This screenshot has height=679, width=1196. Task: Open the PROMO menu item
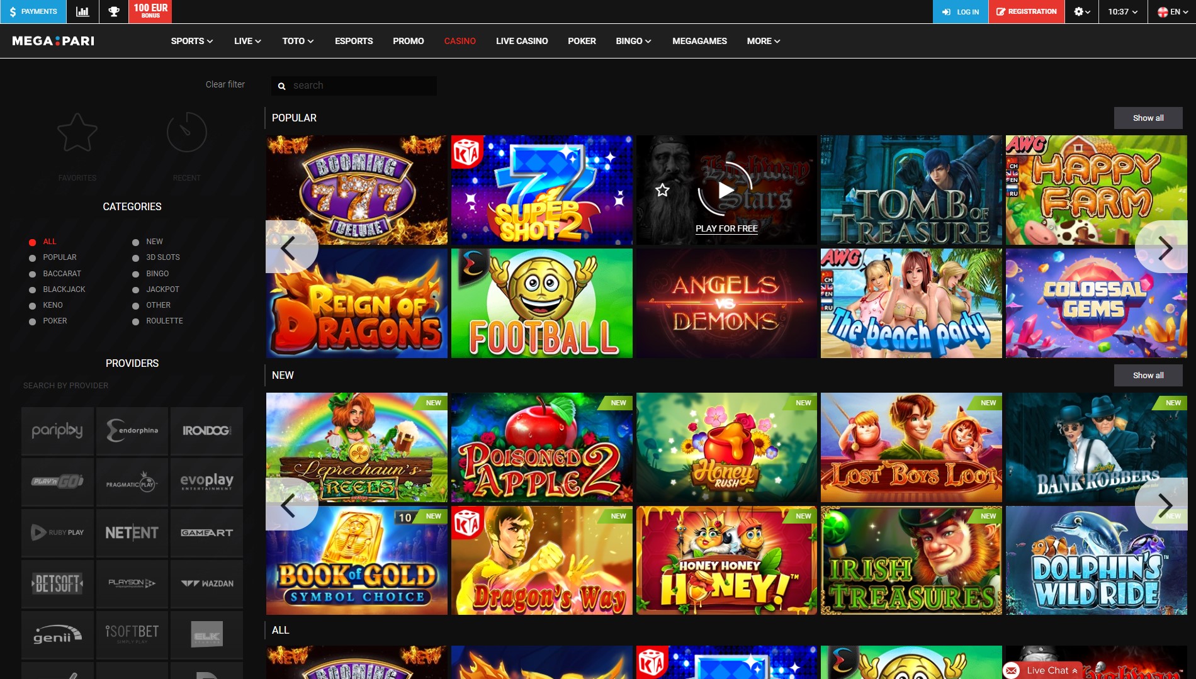point(409,41)
